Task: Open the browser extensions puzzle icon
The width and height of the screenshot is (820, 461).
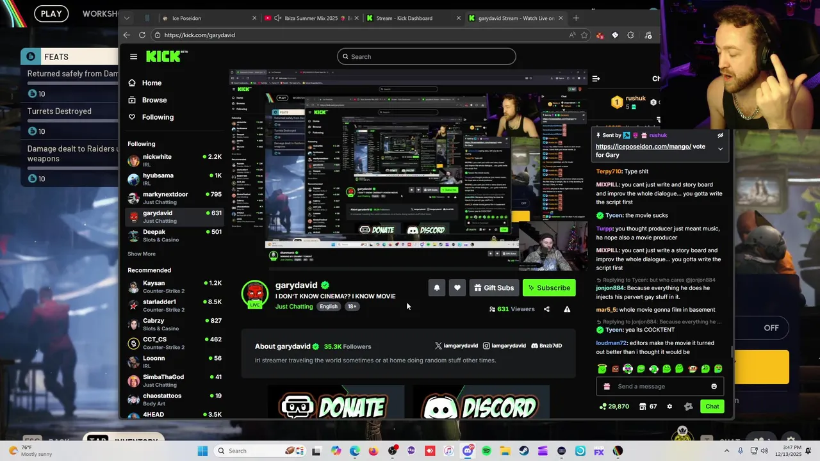Action: point(630,35)
